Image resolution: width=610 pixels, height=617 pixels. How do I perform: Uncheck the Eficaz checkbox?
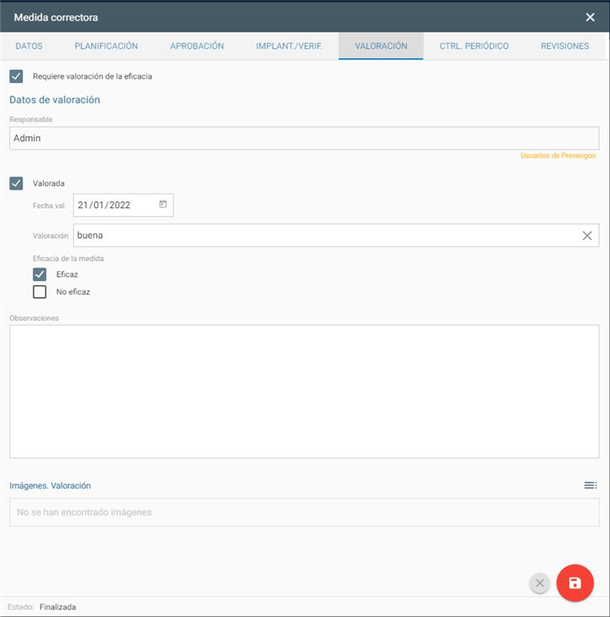[39, 274]
